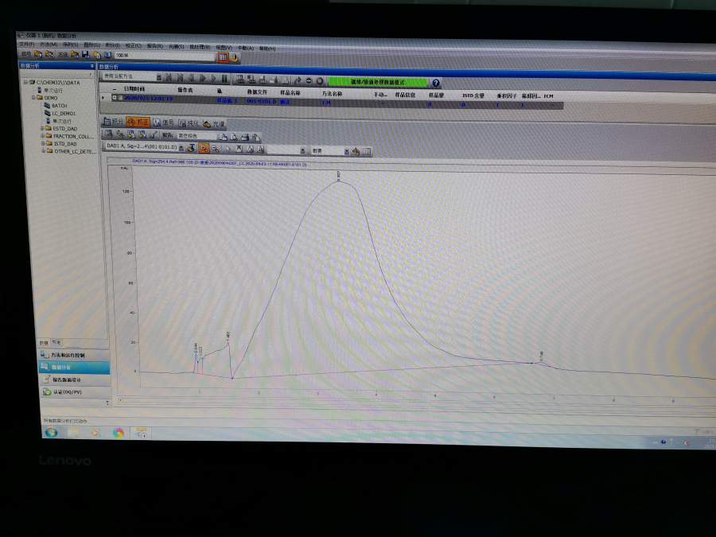Toggle the orange zoom-in magnifier tool

pyautogui.click(x=204, y=148)
